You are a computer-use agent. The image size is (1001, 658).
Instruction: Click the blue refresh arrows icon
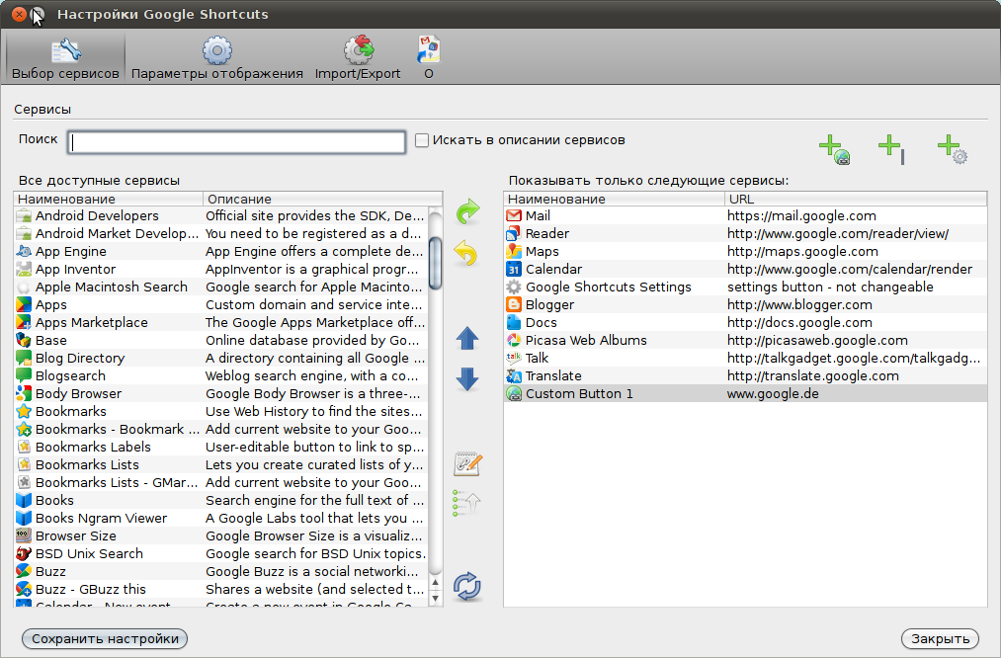point(467,586)
